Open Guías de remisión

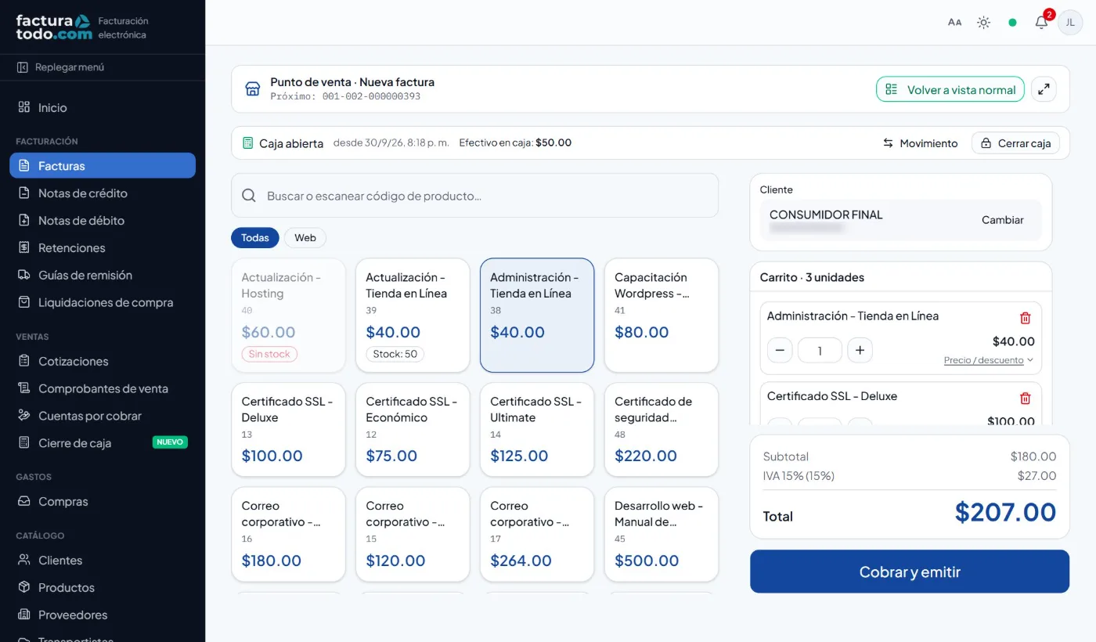[103, 276]
